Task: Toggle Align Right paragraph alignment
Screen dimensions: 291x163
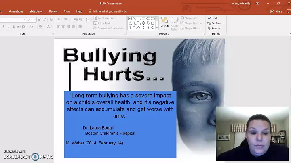Action: tap(68, 27)
